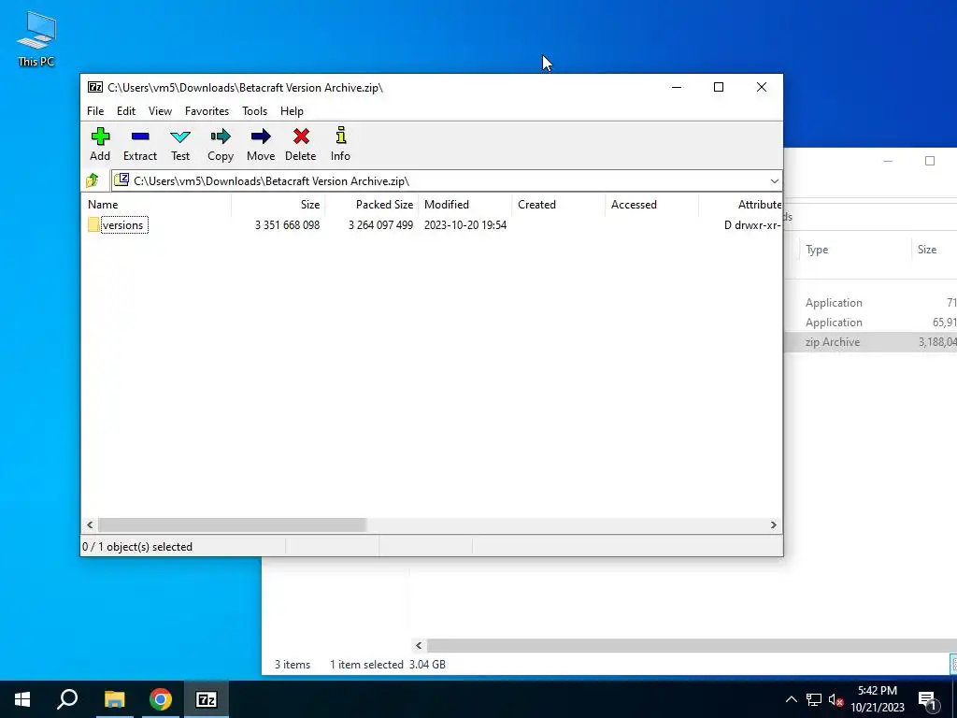
Task: Open the notification center
Action: [928, 699]
